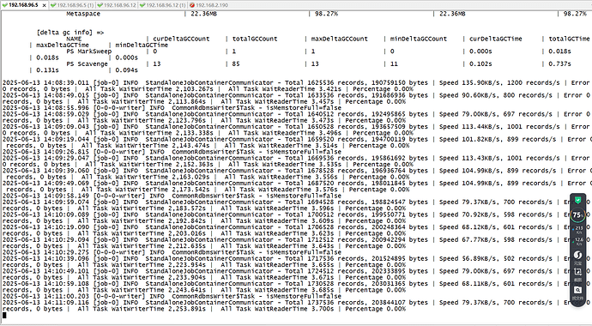Switch to the 192.168.96.5 (1) tab
This screenshot has height=326, width=592.
[72, 5]
